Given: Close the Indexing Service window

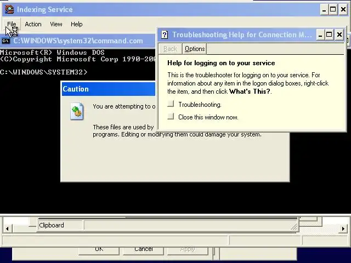Looking at the screenshot, I should pos(343,10).
